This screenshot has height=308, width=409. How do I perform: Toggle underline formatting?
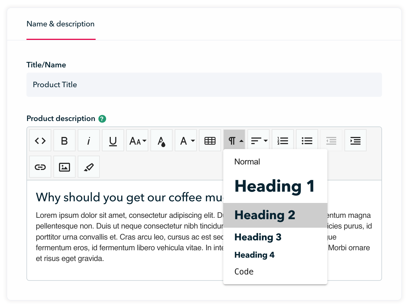113,141
